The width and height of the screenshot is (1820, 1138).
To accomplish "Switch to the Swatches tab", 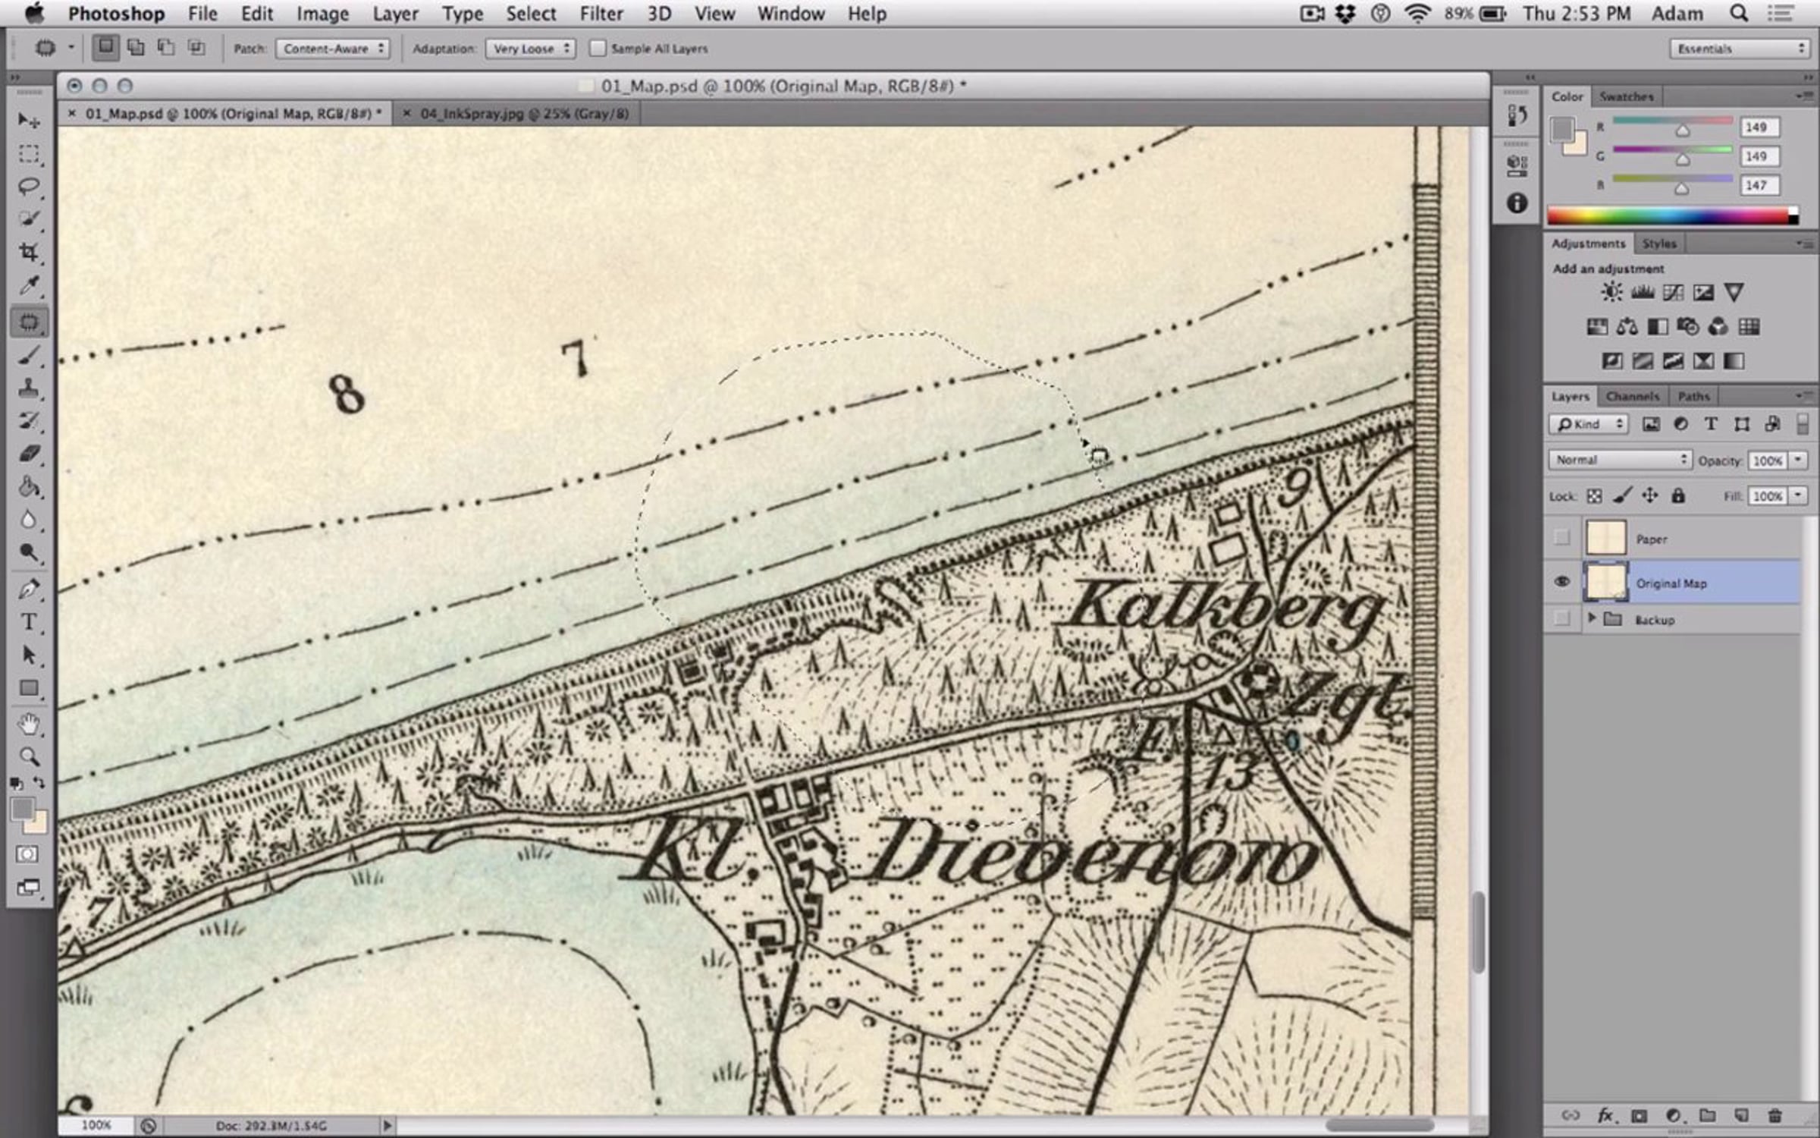I will pyautogui.click(x=1626, y=96).
